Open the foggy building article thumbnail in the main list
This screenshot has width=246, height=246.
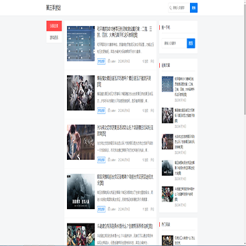tap(81, 191)
